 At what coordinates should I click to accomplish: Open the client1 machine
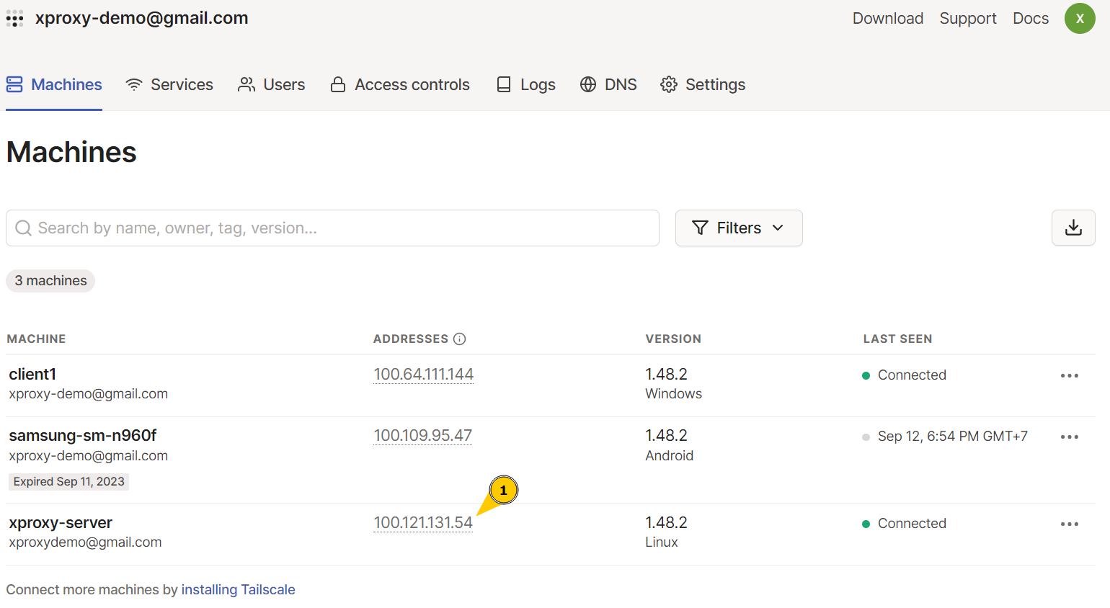pyautogui.click(x=32, y=374)
